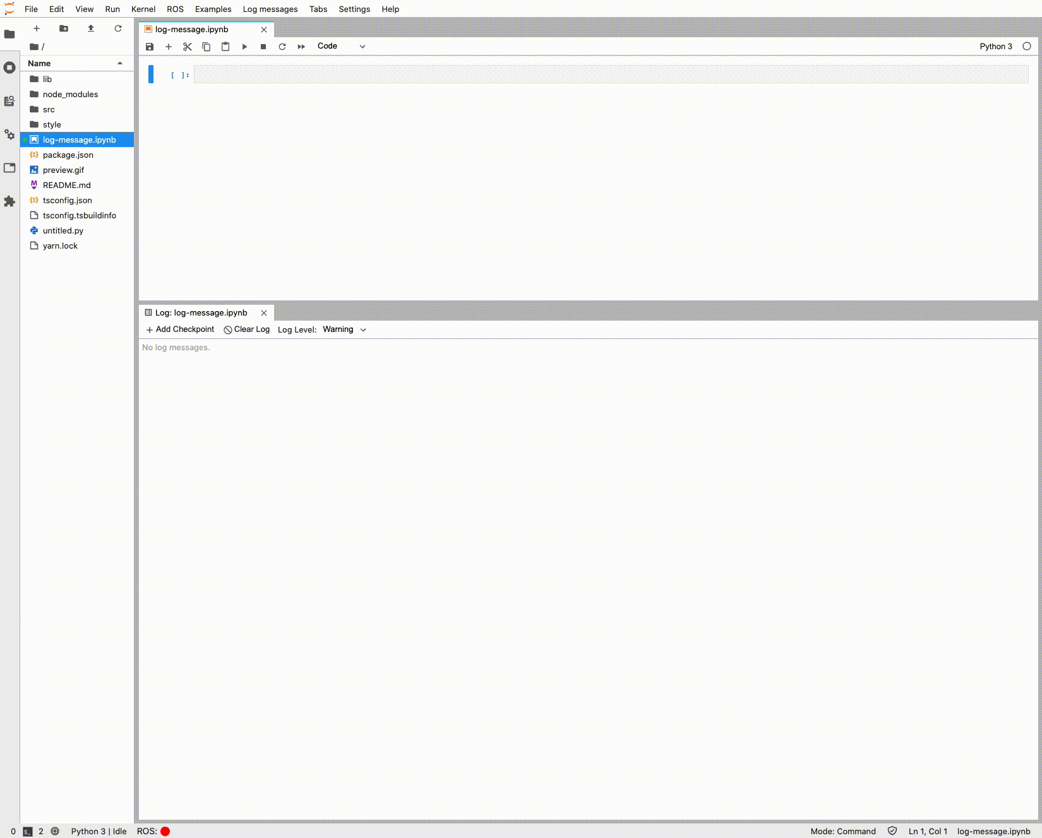Image resolution: width=1042 pixels, height=838 pixels.
Task: Open the View menu
Action: (x=85, y=9)
